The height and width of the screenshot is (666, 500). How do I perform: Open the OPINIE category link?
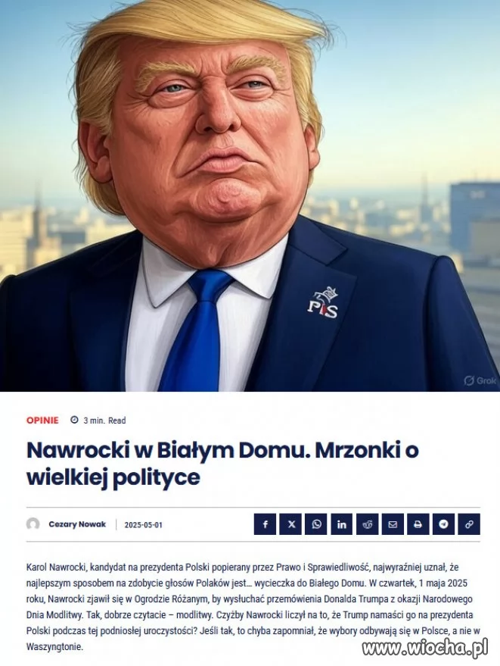coord(42,421)
